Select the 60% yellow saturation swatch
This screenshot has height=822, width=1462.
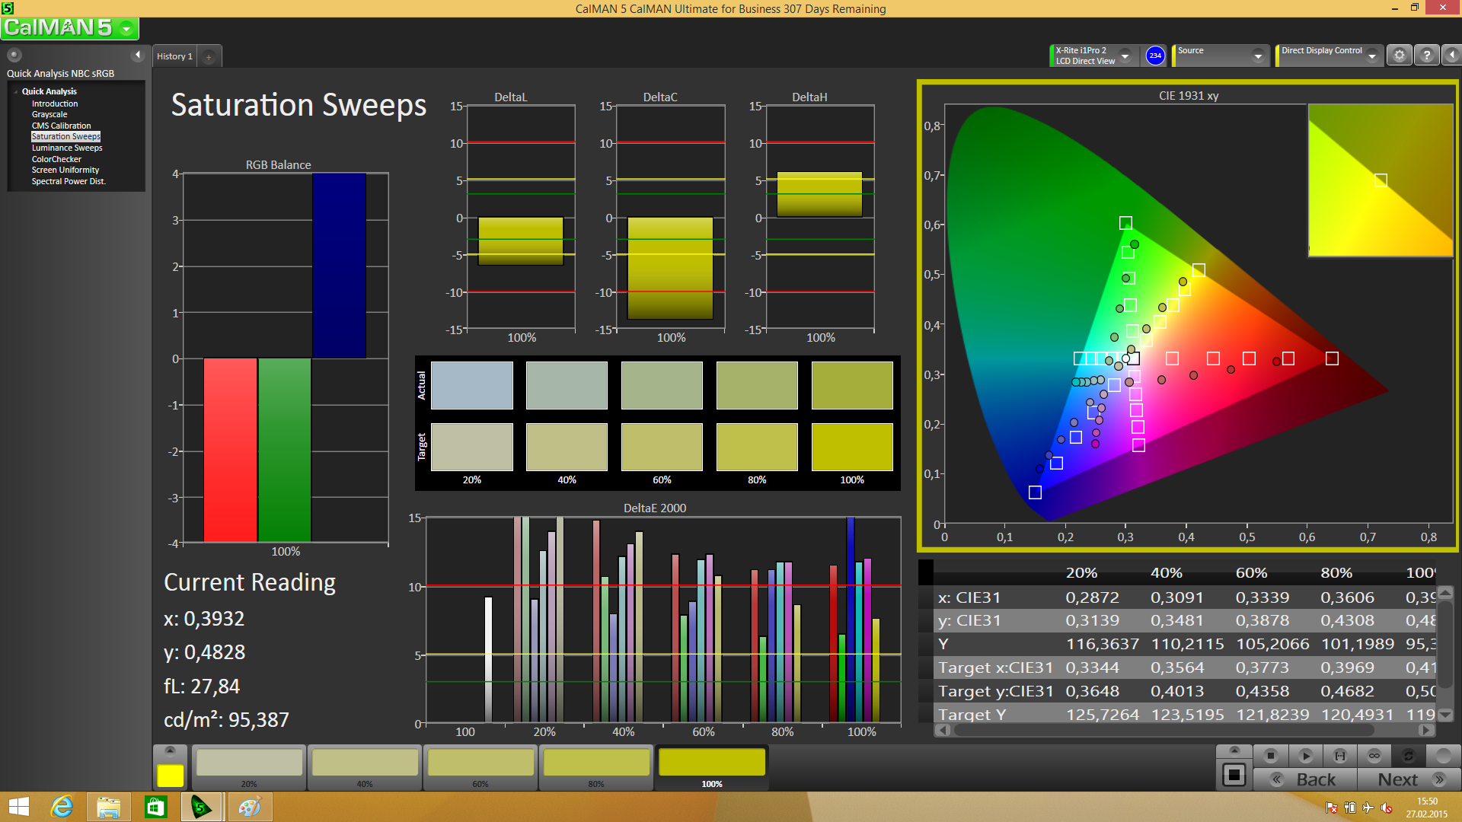(480, 764)
